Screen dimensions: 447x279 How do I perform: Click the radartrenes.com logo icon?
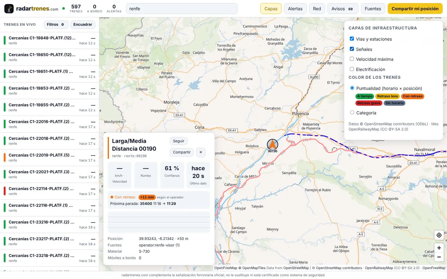(x=9, y=9)
